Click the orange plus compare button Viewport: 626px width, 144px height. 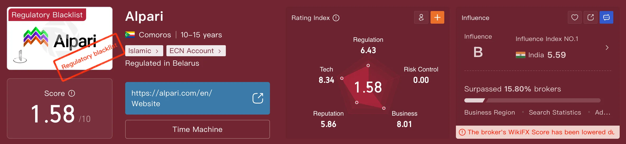[437, 17]
